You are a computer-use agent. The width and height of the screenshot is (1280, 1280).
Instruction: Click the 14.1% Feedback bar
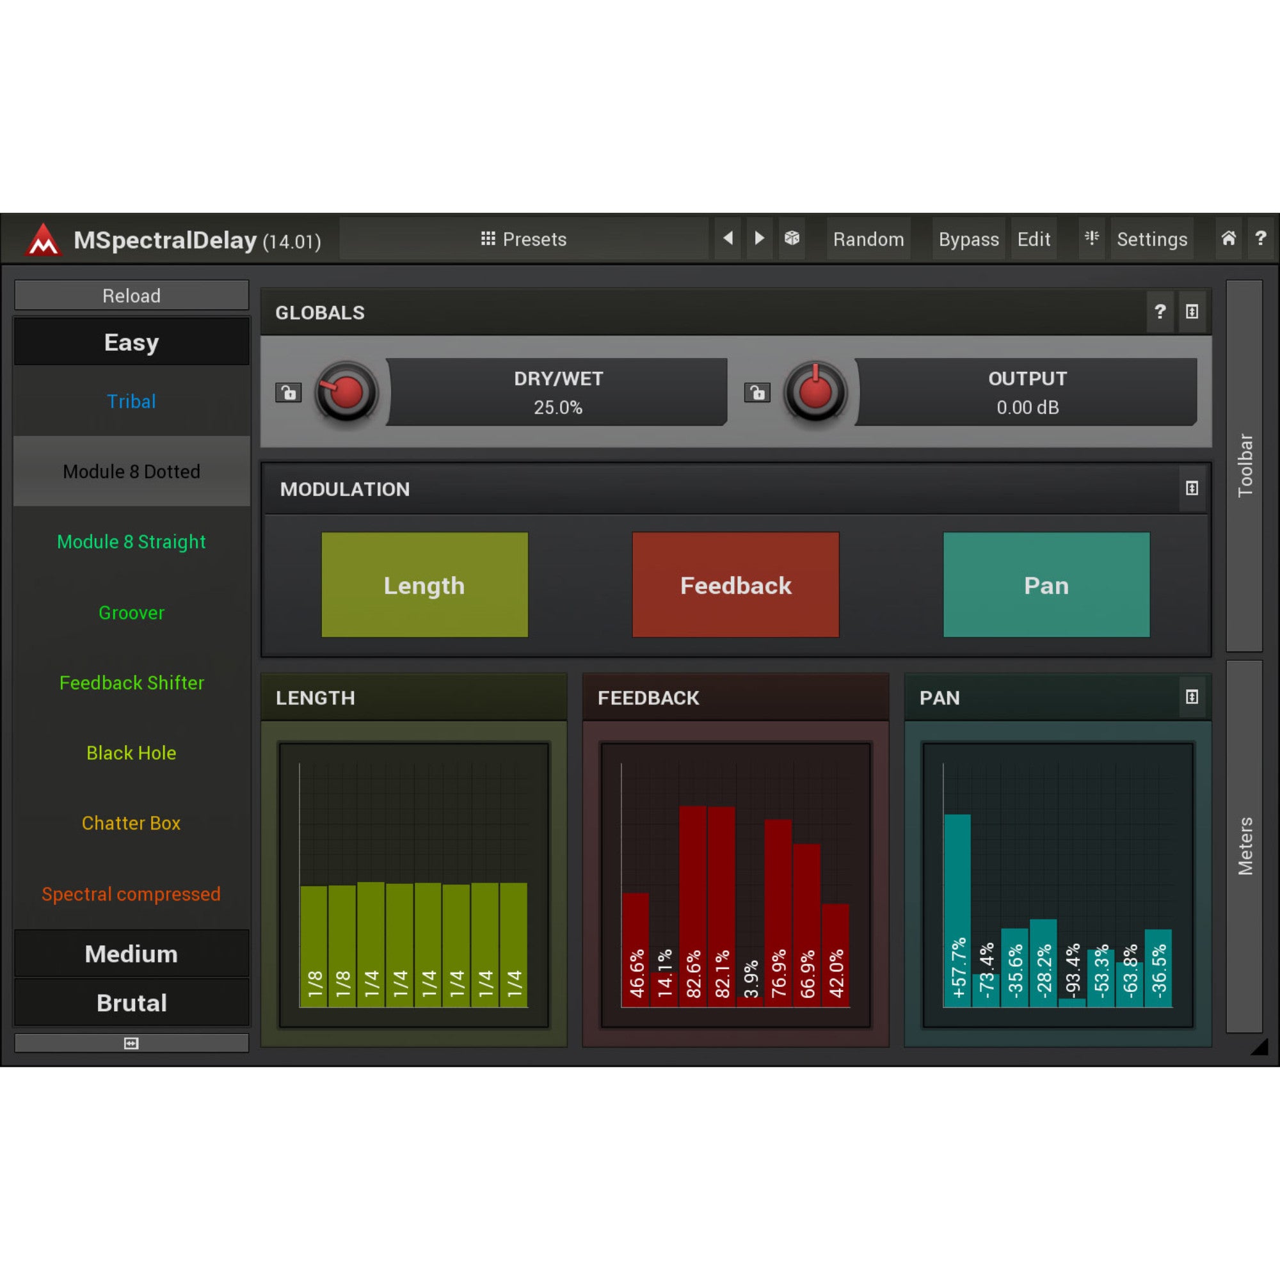click(664, 990)
